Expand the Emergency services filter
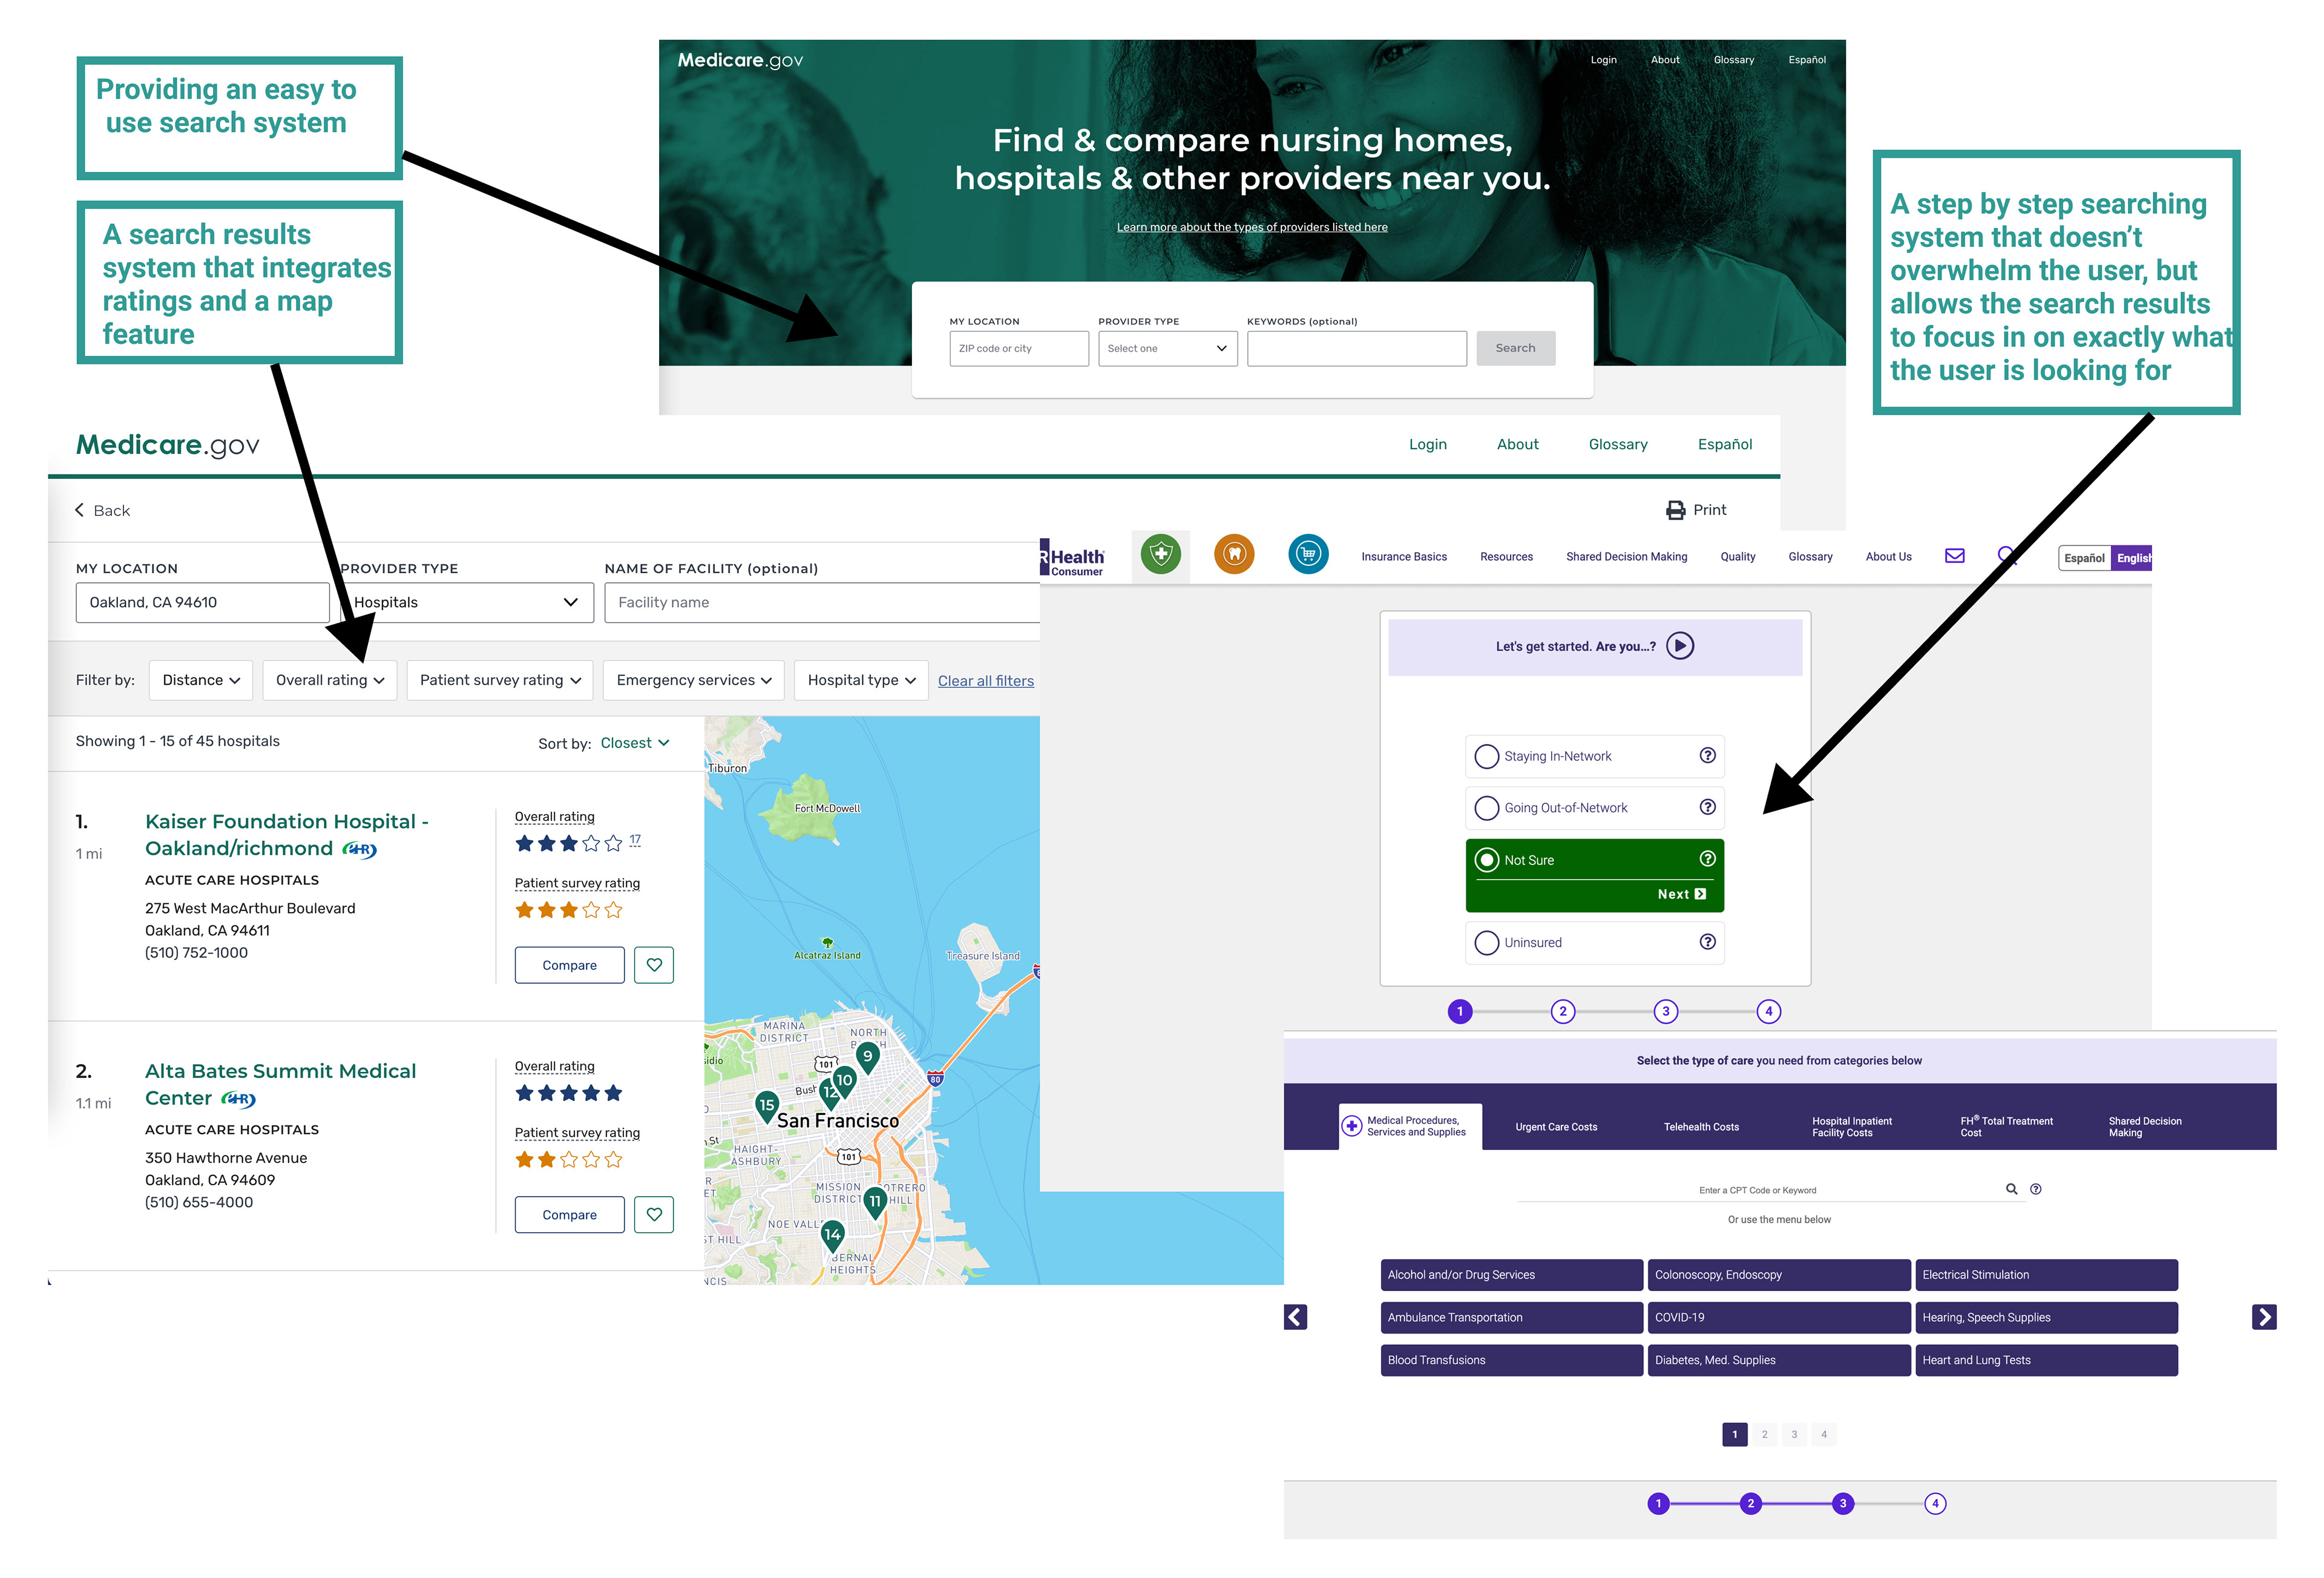 click(x=694, y=680)
